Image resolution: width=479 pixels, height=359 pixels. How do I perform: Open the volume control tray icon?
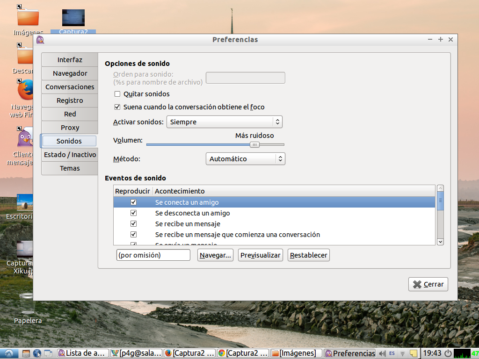(382, 353)
